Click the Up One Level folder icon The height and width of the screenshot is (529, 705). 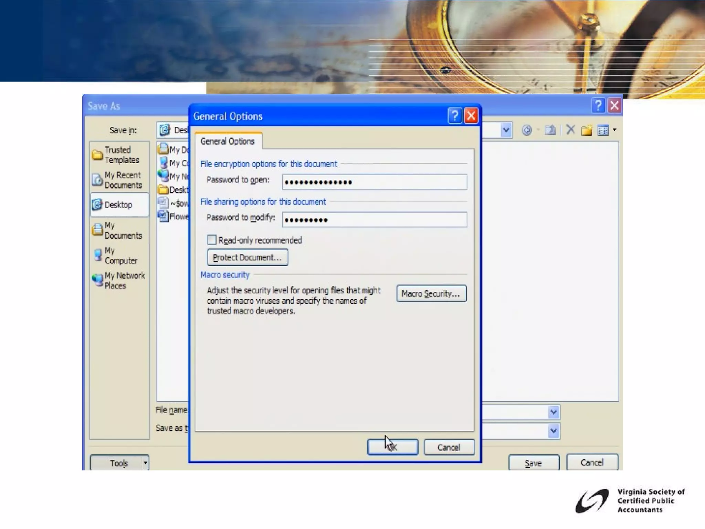(550, 130)
